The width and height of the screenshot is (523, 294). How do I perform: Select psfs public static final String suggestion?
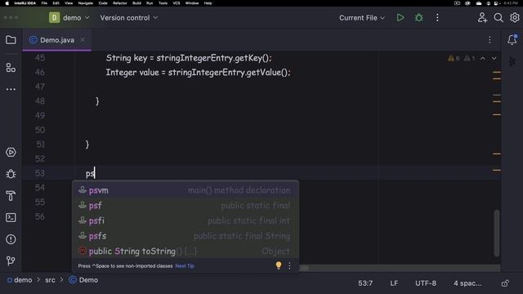[186, 236]
